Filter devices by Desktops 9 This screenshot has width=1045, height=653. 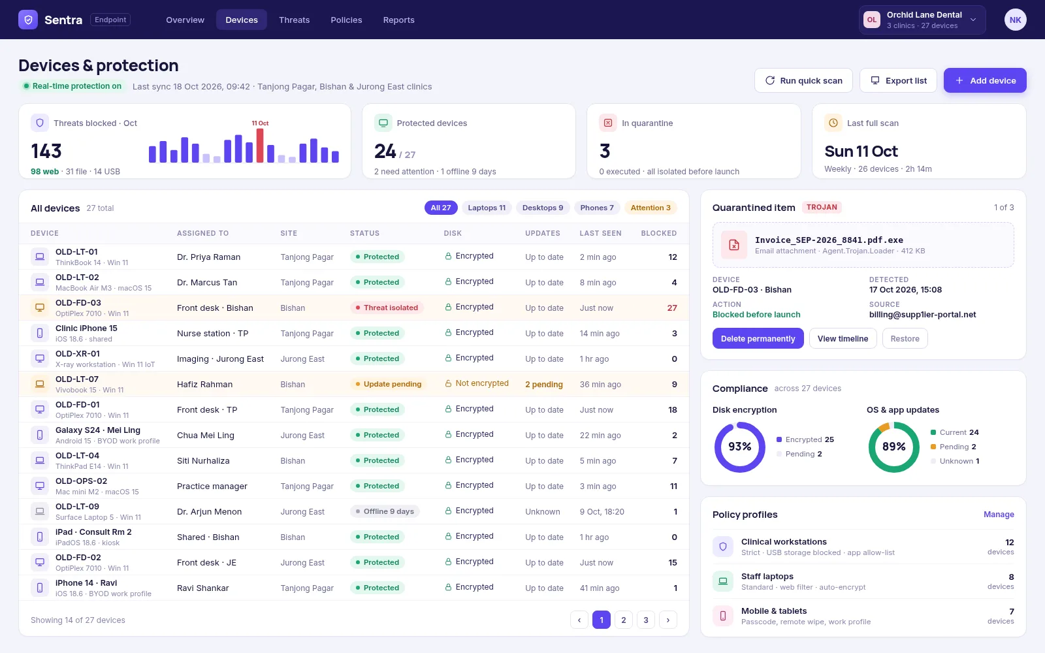pos(543,208)
